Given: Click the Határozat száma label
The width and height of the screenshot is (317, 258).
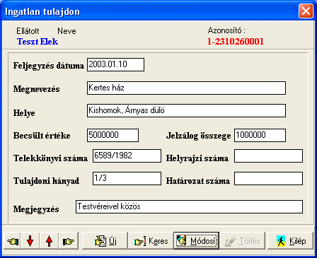Looking at the screenshot, I should [198, 181].
